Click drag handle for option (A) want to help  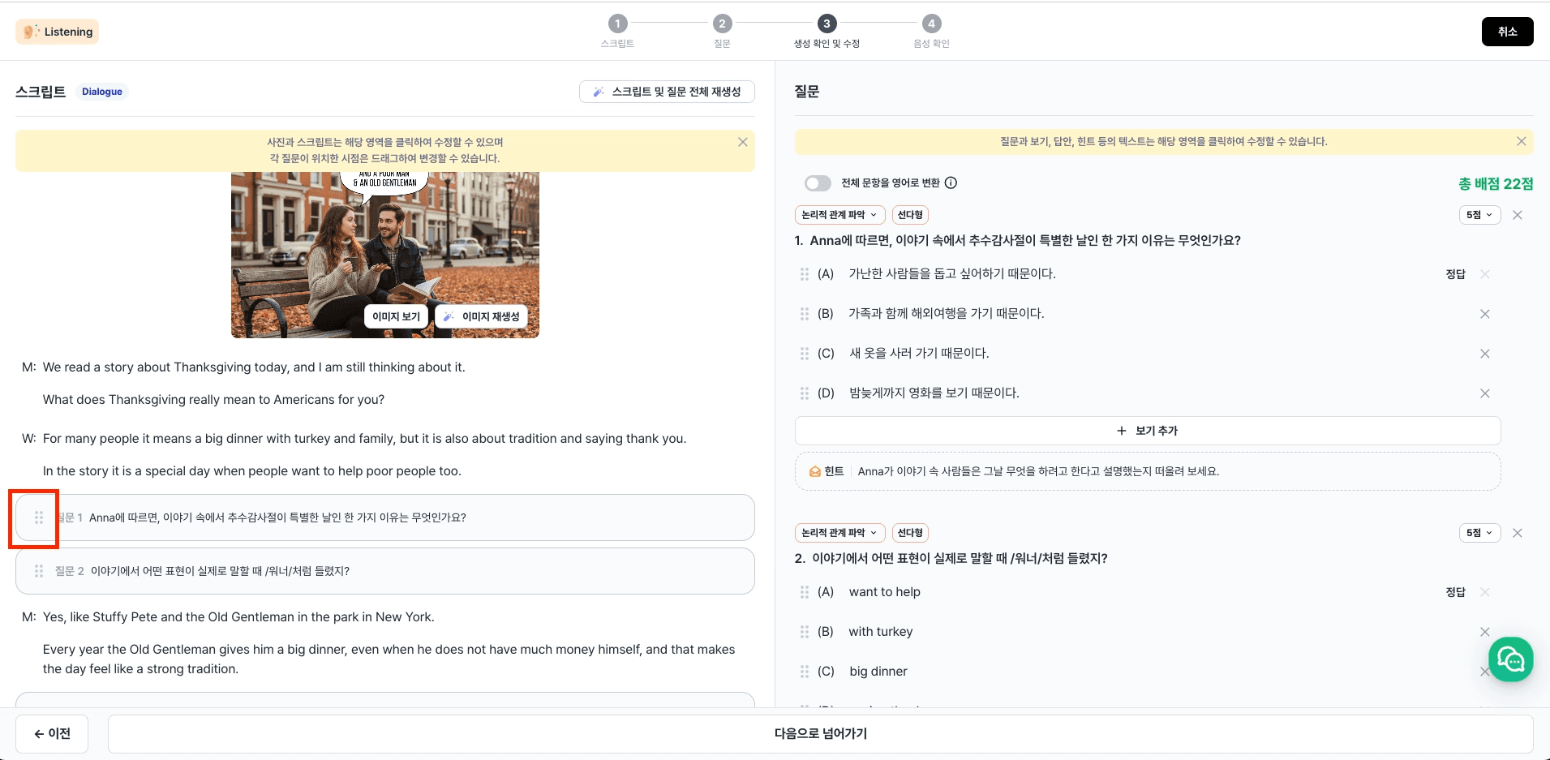[x=805, y=592]
